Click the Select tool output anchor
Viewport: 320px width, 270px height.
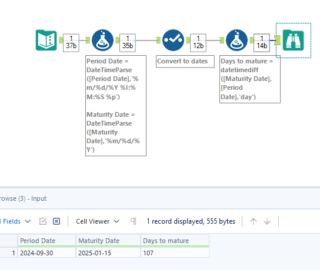[x=188, y=40]
